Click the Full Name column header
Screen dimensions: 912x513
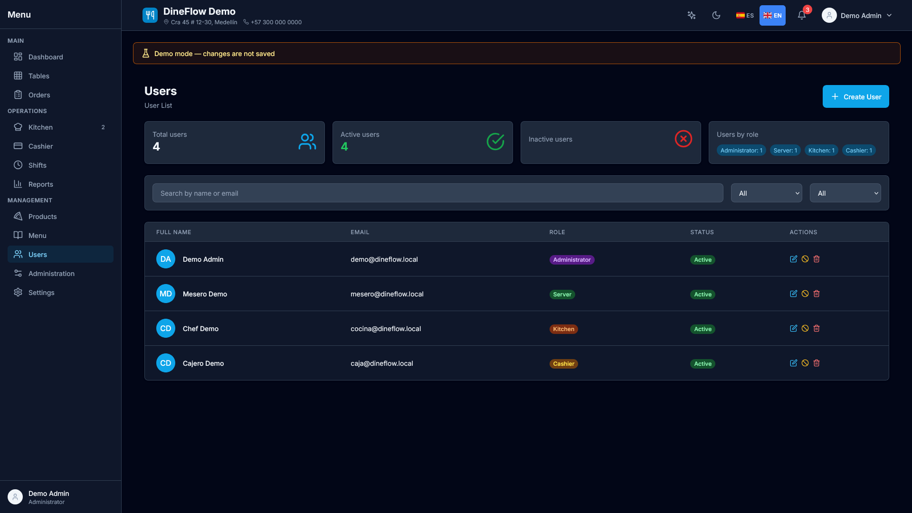click(x=173, y=232)
